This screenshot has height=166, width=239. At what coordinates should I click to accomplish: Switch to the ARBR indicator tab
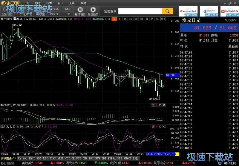tap(60, 159)
